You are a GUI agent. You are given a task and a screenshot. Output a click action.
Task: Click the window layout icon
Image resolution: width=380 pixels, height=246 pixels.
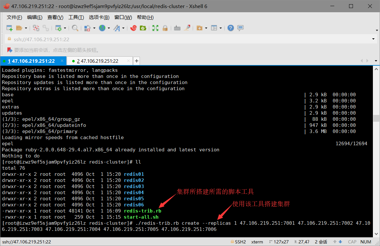click(x=214, y=28)
